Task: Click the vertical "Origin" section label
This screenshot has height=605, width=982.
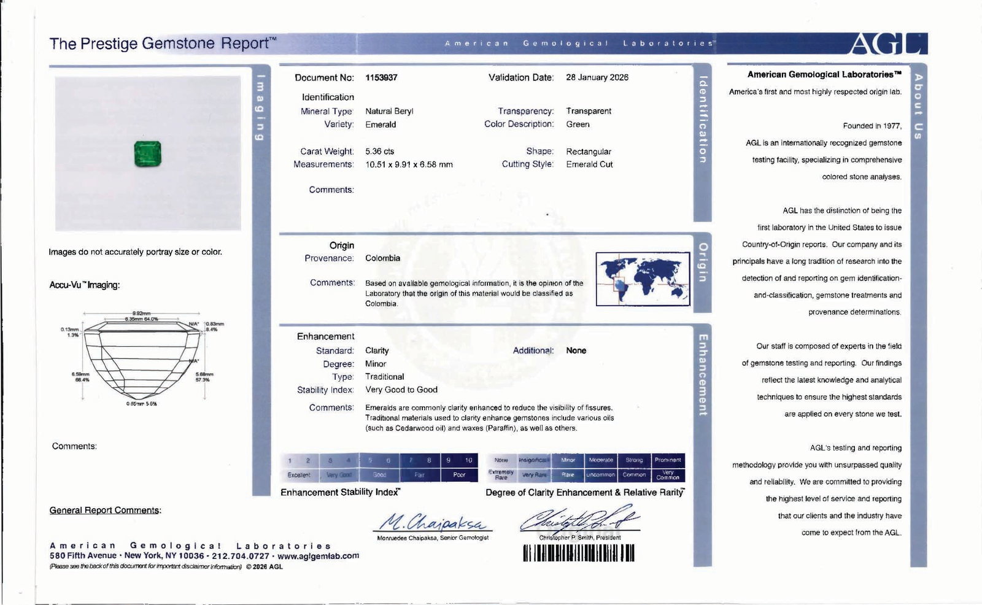Action: (702, 263)
